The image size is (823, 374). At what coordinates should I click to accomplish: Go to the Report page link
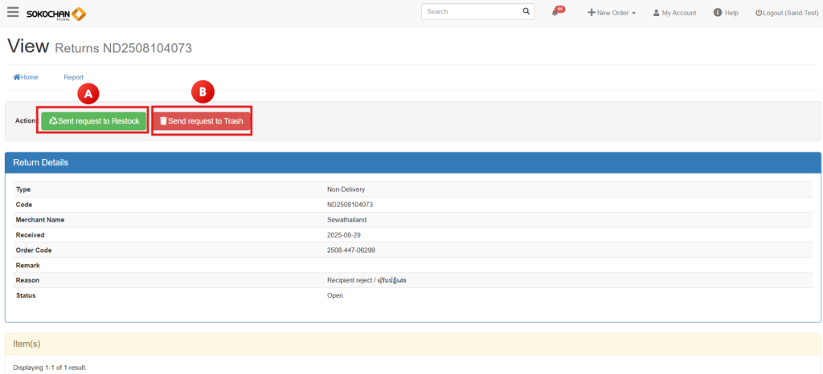(73, 77)
